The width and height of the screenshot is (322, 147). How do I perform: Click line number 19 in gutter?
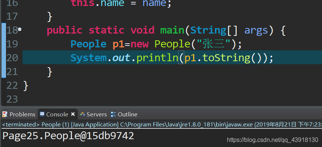(12, 44)
